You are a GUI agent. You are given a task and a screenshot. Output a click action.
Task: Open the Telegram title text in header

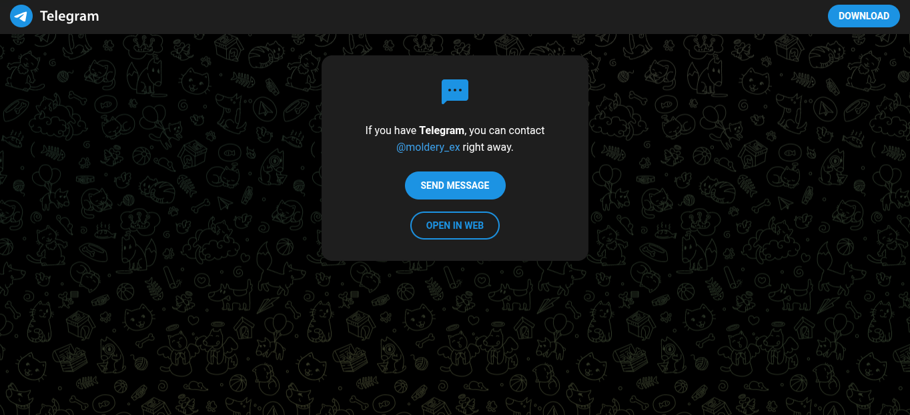coord(69,16)
